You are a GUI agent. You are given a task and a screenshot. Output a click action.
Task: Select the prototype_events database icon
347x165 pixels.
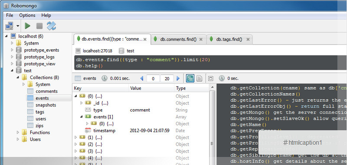[19, 50]
